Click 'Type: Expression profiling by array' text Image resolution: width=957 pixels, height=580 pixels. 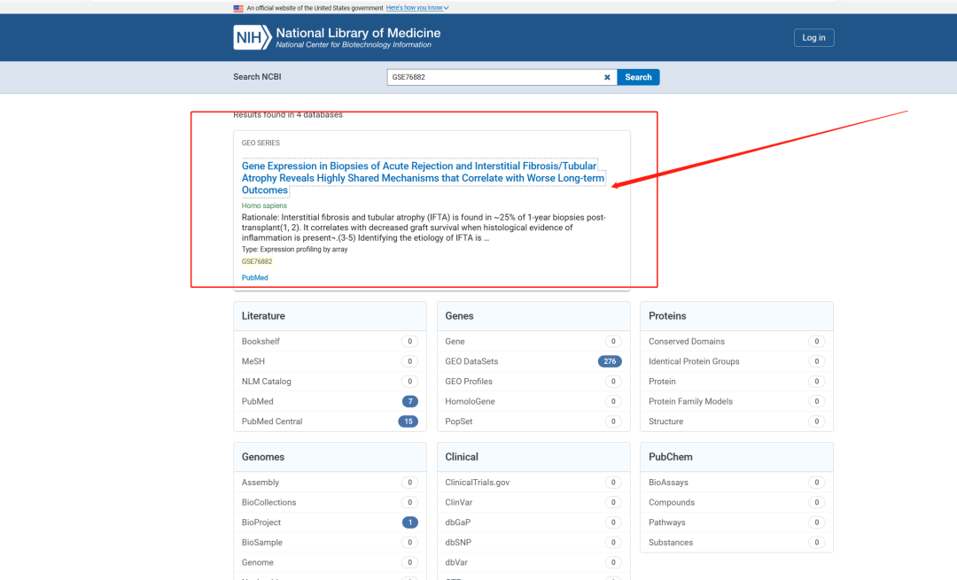pyautogui.click(x=295, y=250)
